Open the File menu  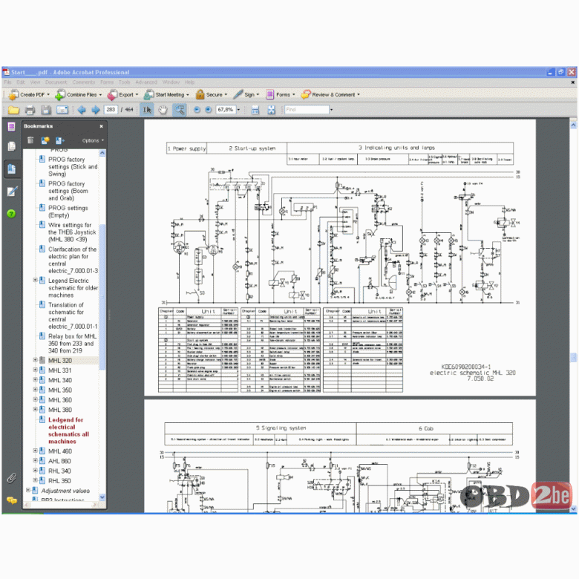[7, 82]
